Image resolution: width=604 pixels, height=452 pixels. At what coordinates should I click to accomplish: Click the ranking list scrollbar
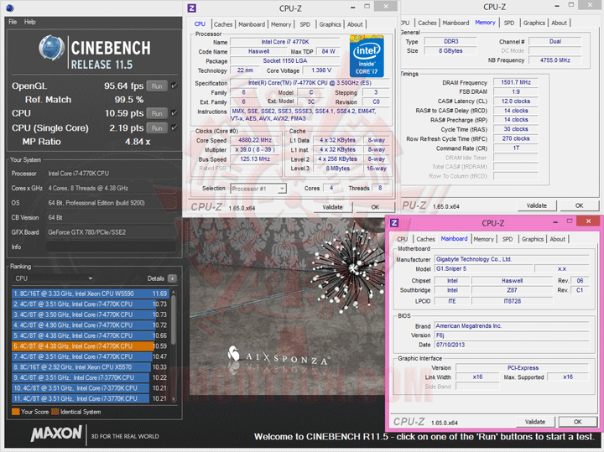(x=174, y=320)
